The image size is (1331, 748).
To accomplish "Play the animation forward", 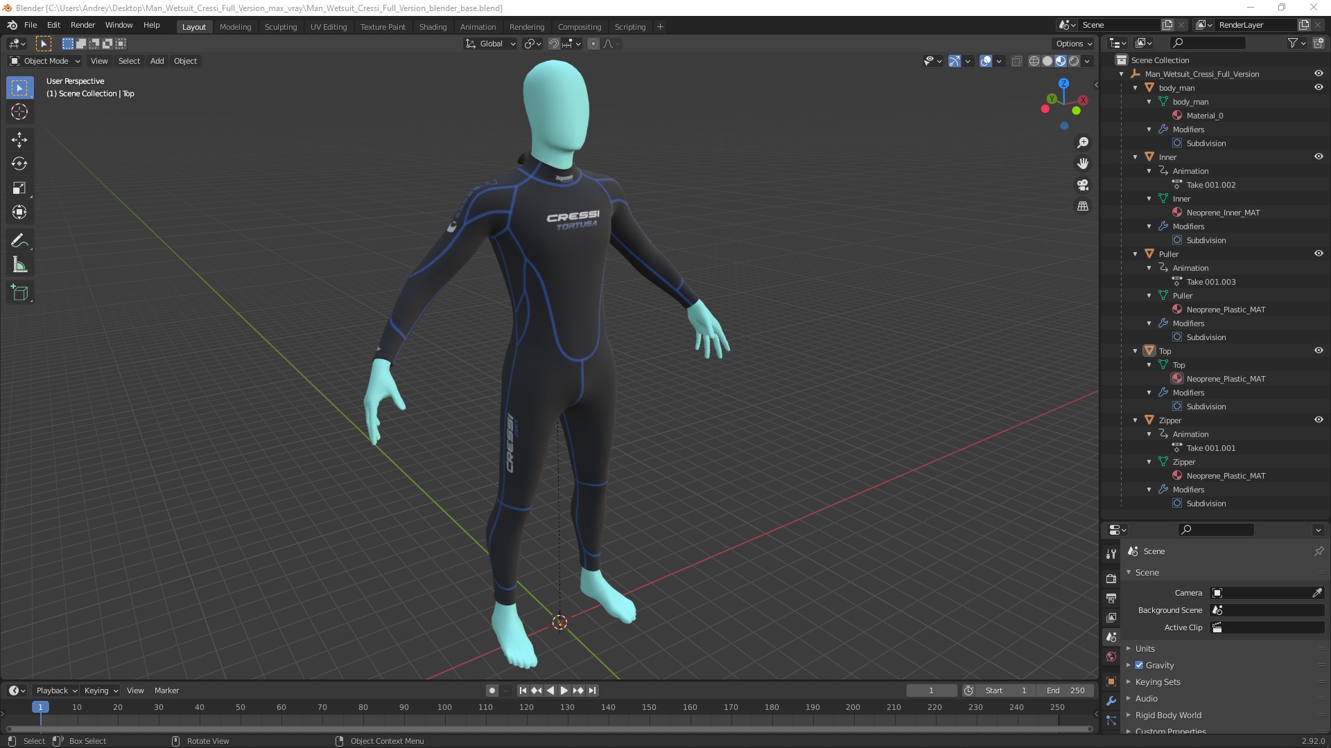I will 564,691.
